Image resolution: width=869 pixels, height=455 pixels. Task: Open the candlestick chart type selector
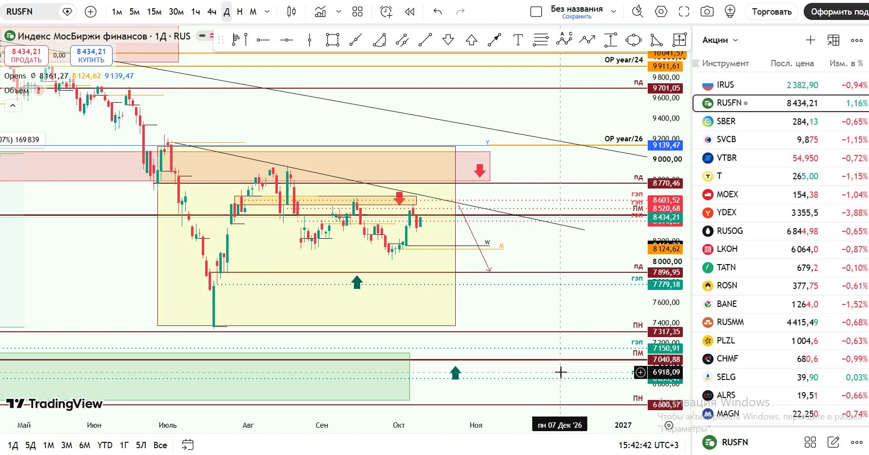291,12
